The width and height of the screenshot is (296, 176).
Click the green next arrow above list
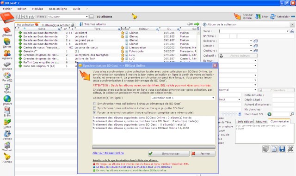(197, 24)
